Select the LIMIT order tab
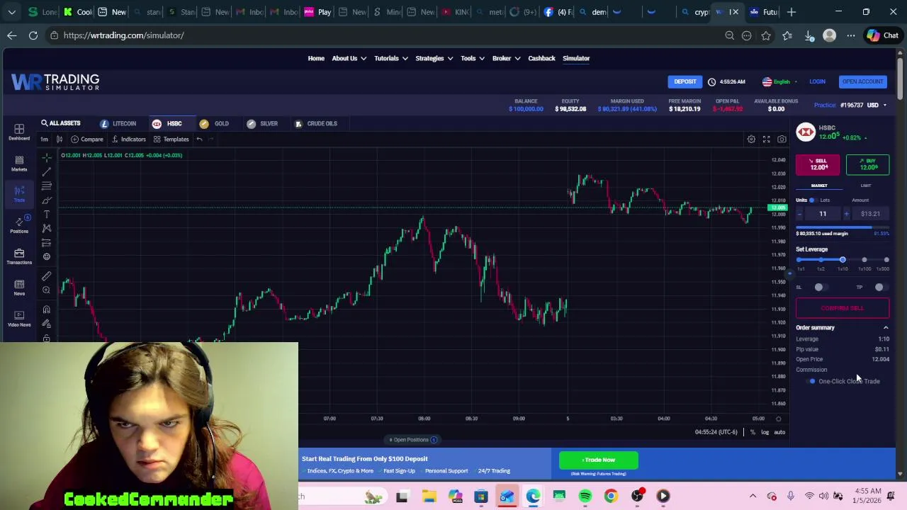This screenshot has height=510, width=907. pos(866,186)
